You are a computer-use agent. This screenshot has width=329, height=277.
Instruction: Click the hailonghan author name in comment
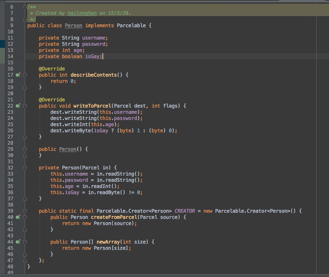pos(82,13)
